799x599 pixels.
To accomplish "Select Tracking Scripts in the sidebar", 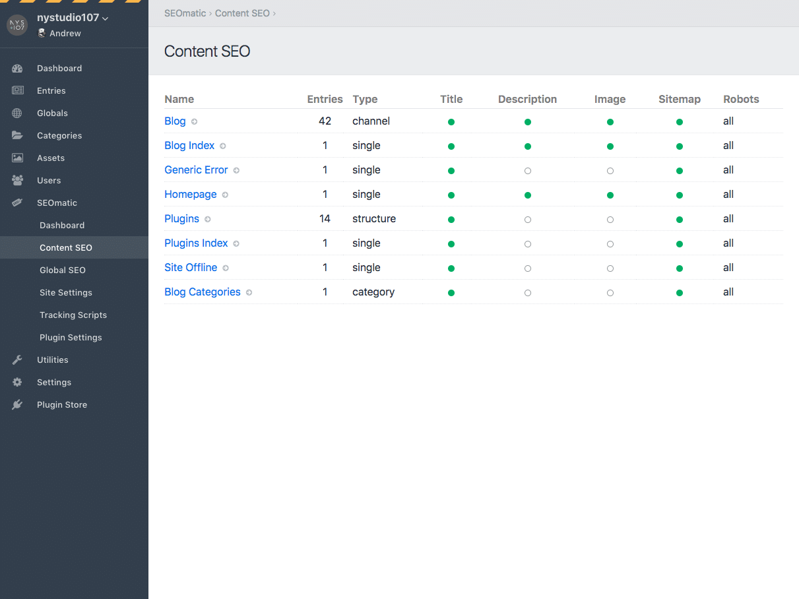I will point(73,315).
